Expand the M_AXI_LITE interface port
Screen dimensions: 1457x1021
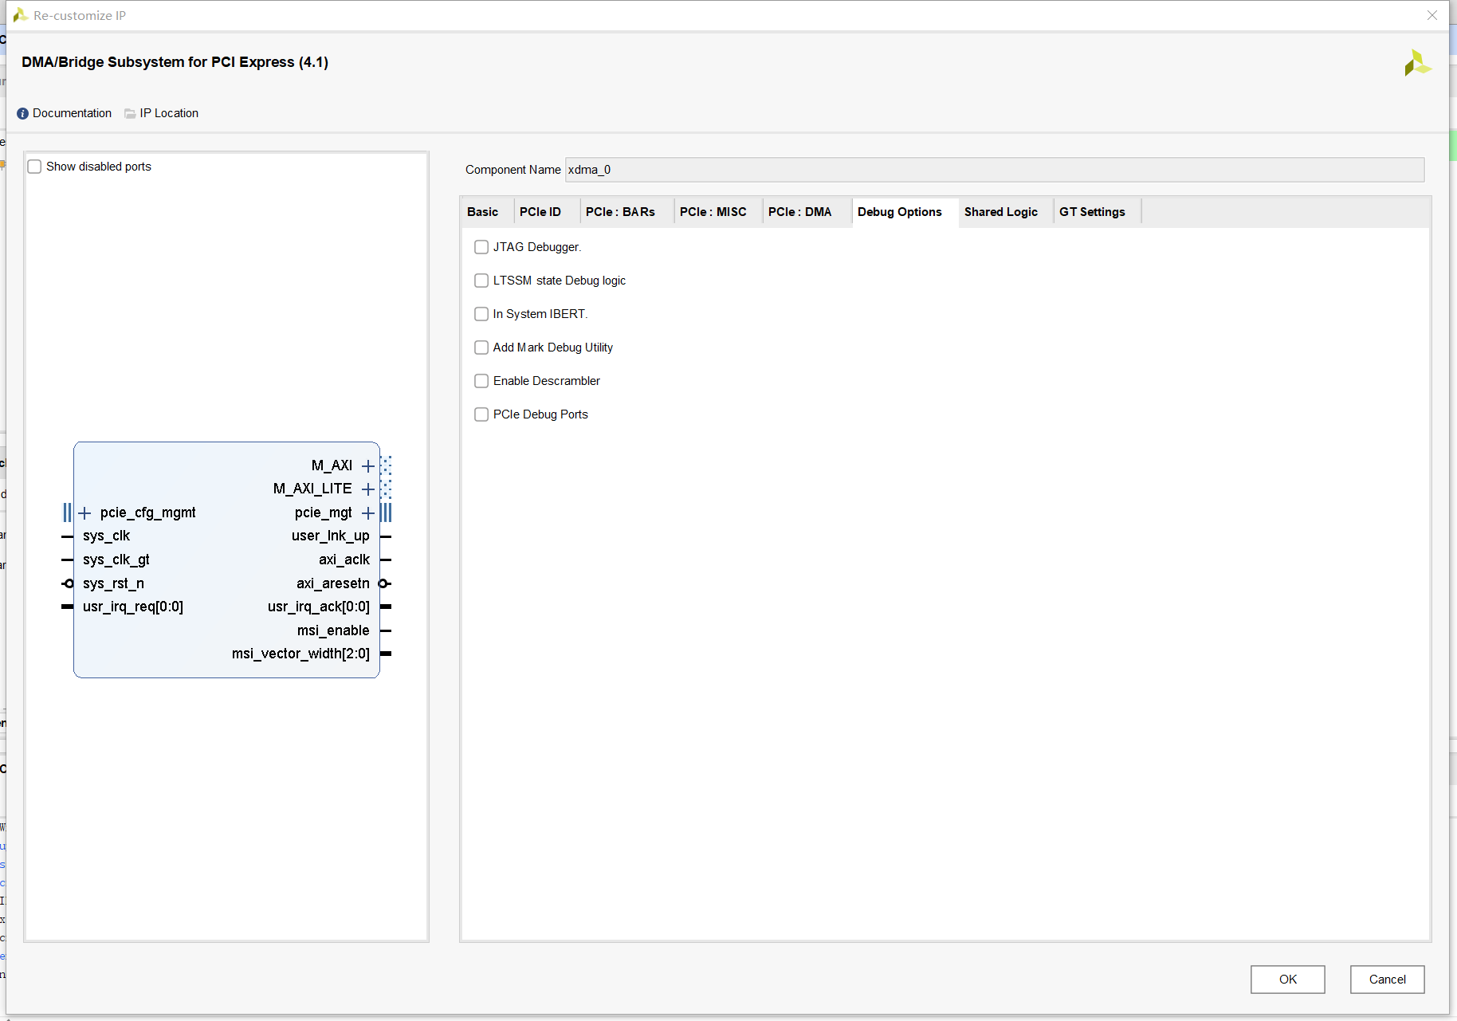tap(367, 489)
